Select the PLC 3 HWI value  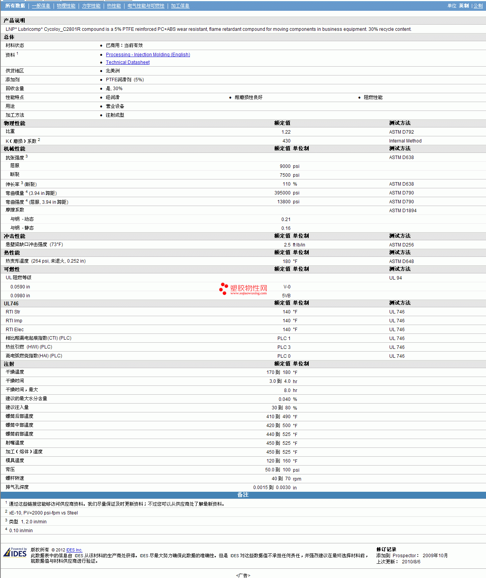[284, 347]
